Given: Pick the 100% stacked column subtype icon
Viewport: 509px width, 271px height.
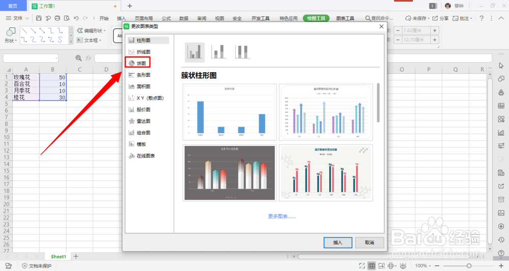Looking at the screenshot, I should (x=242, y=52).
